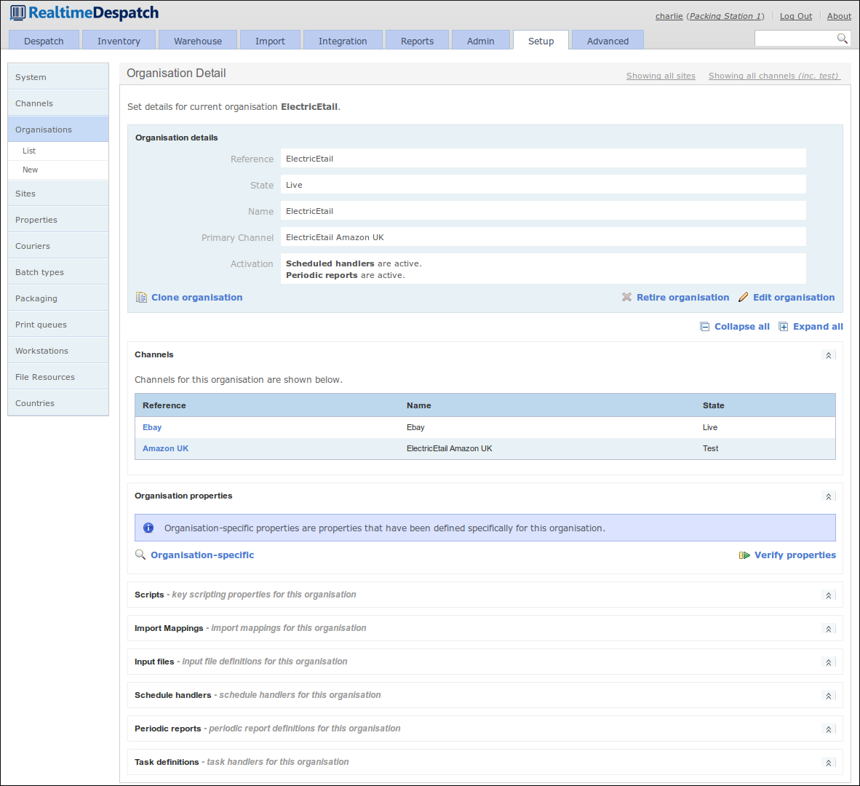860x786 pixels.
Task: Click the Log Out link
Action: coord(796,16)
